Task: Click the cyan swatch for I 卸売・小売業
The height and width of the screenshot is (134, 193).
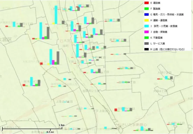Action: (x=146, y=26)
